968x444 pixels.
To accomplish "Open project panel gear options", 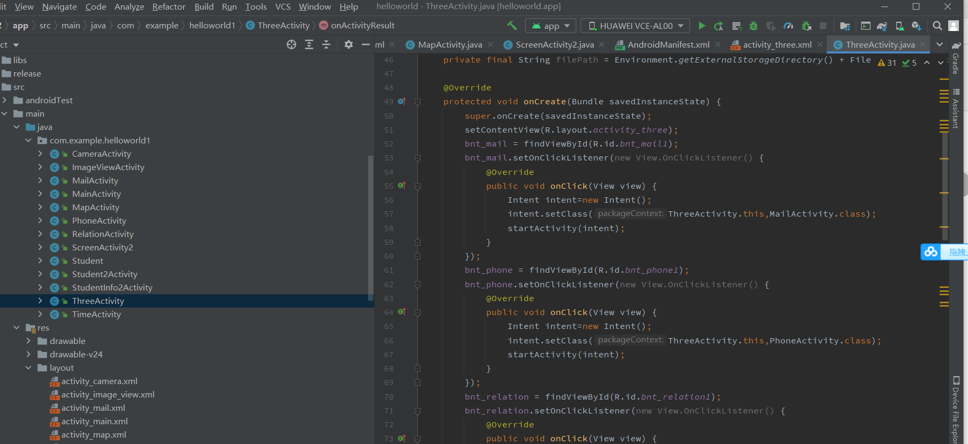I will pyautogui.click(x=349, y=44).
